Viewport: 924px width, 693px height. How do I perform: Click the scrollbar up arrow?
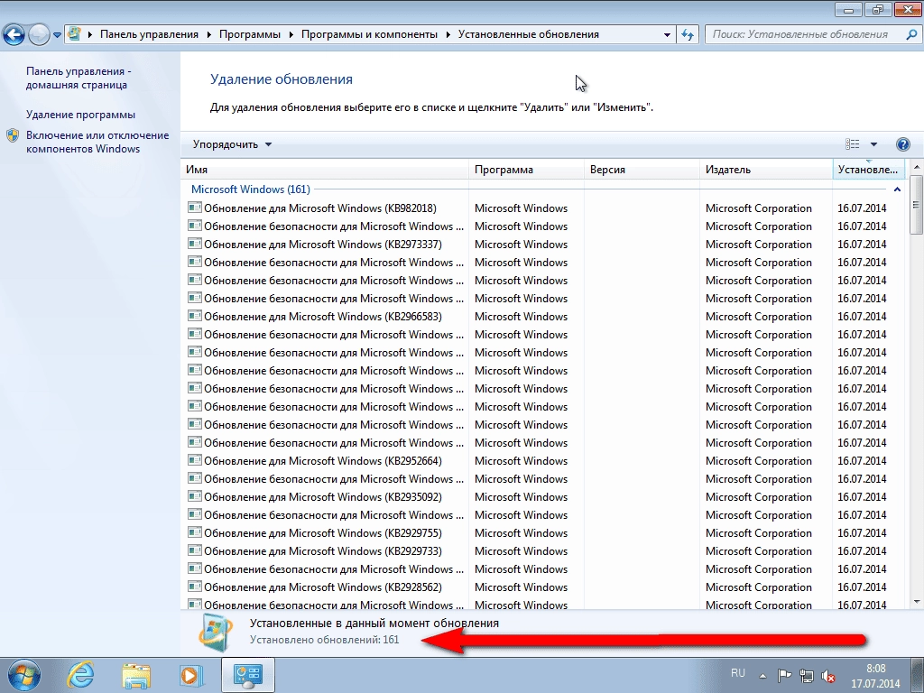[x=916, y=167]
